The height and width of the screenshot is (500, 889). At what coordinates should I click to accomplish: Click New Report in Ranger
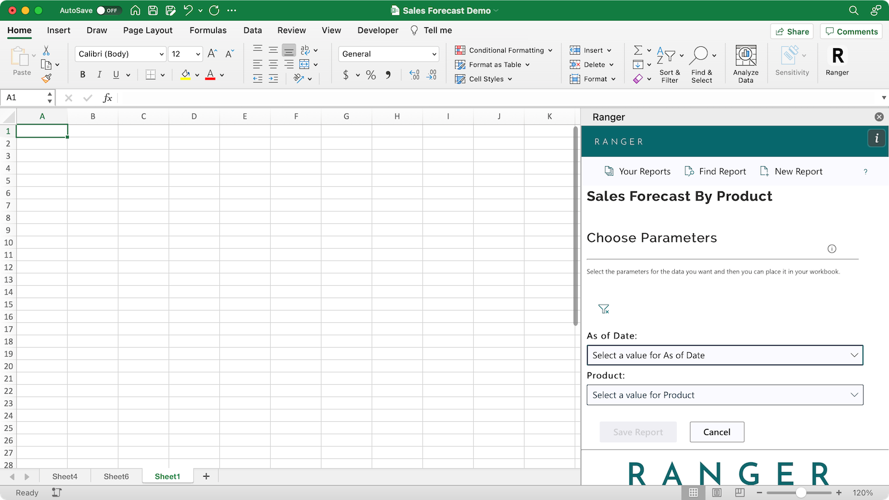pyautogui.click(x=791, y=171)
